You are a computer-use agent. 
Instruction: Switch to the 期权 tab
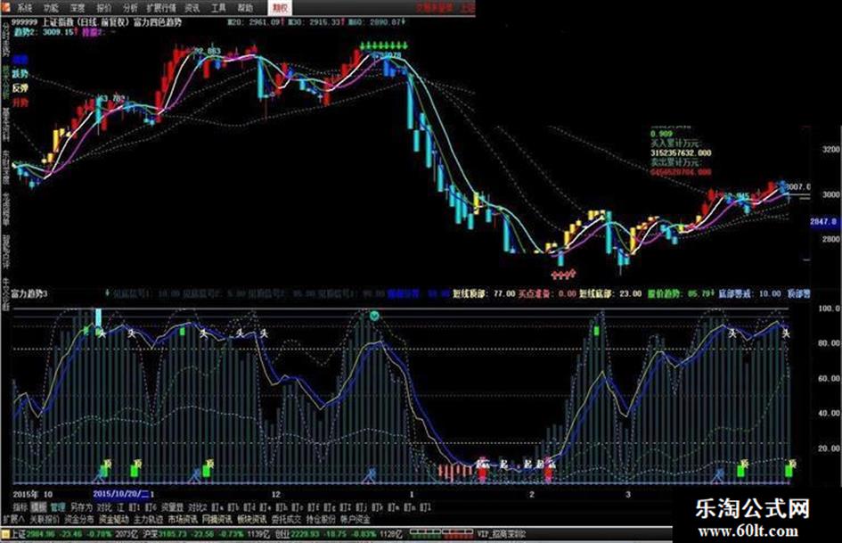pos(280,7)
